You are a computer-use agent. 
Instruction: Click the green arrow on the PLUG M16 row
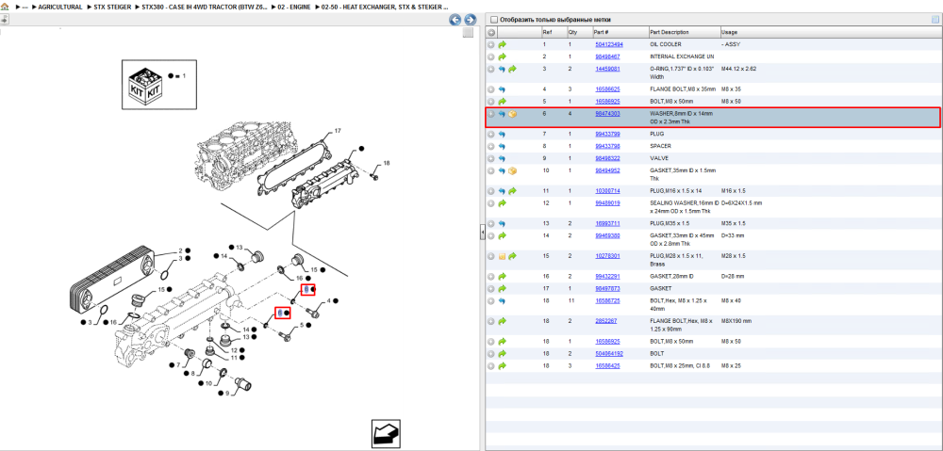tap(512, 191)
